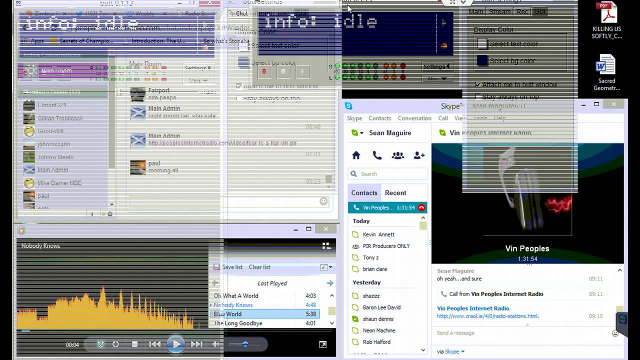This screenshot has height=360, width=640.
Task: Collapse Skype chat with top chevron
Action: point(619,270)
